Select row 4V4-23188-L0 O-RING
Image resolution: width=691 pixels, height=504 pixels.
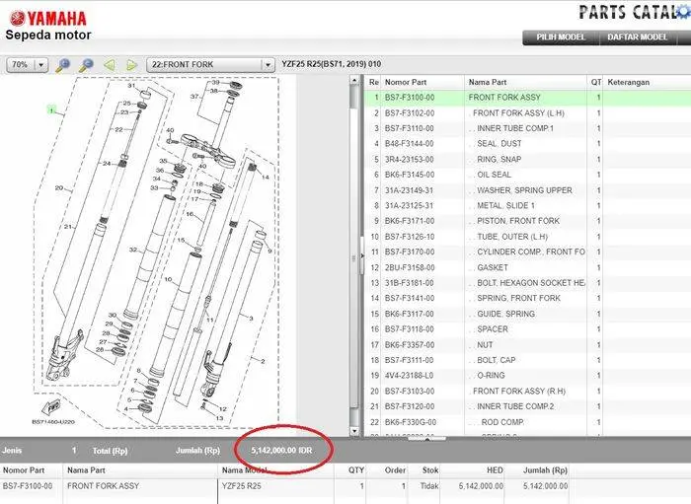(x=527, y=376)
